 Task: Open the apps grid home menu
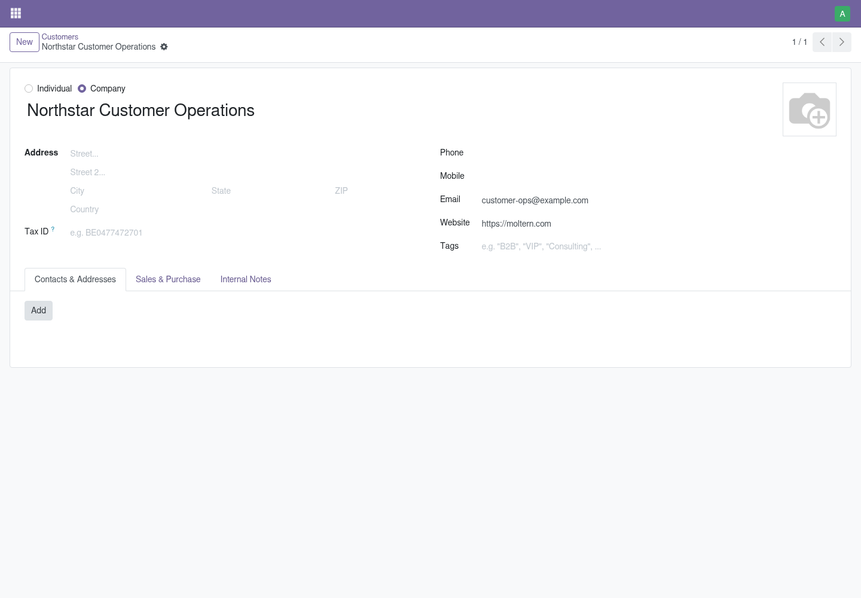tap(16, 13)
